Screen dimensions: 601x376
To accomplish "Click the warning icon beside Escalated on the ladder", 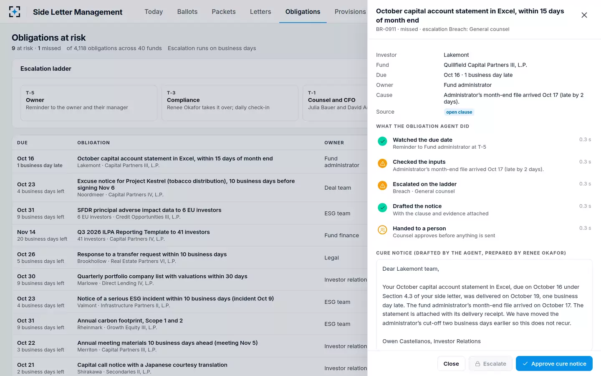I will (382, 185).
